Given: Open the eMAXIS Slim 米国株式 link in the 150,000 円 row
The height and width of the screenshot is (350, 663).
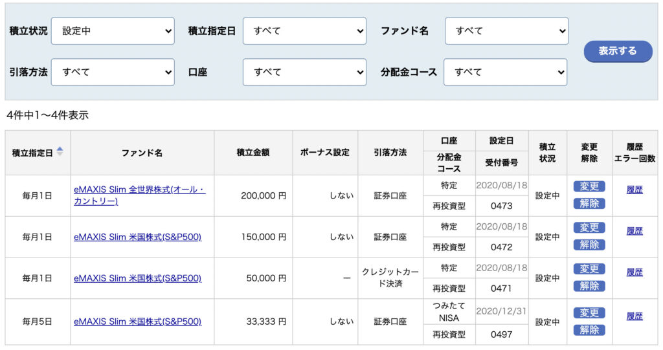Looking at the screenshot, I should tap(137, 237).
